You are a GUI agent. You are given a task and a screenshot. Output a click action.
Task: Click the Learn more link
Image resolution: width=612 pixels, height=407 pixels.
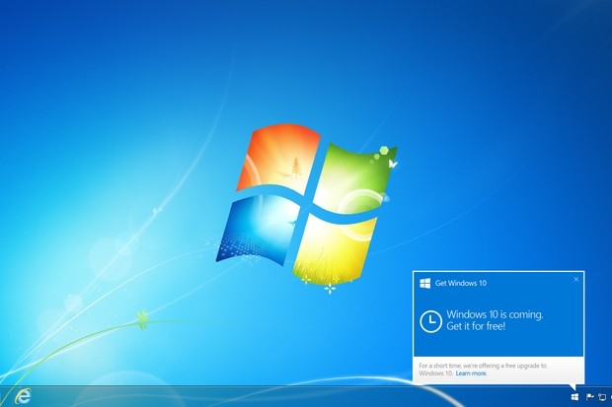pyautogui.click(x=471, y=373)
